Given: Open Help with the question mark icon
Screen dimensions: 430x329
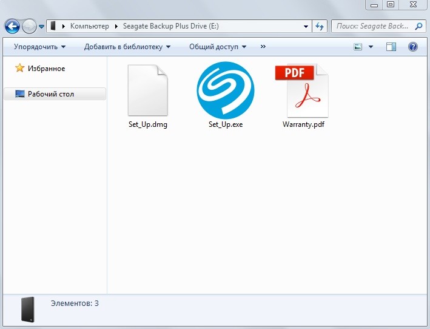Looking at the screenshot, I should tap(413, 47).
